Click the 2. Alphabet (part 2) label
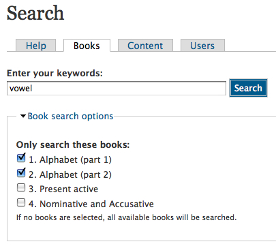Image resolution: width=276 pixels, height=246 pixels. [x=70, y=174]
